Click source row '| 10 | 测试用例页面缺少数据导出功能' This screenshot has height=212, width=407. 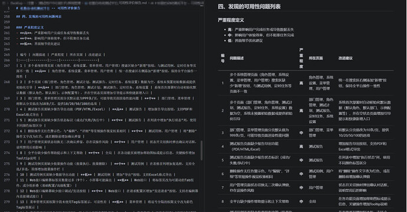(96, 174)
